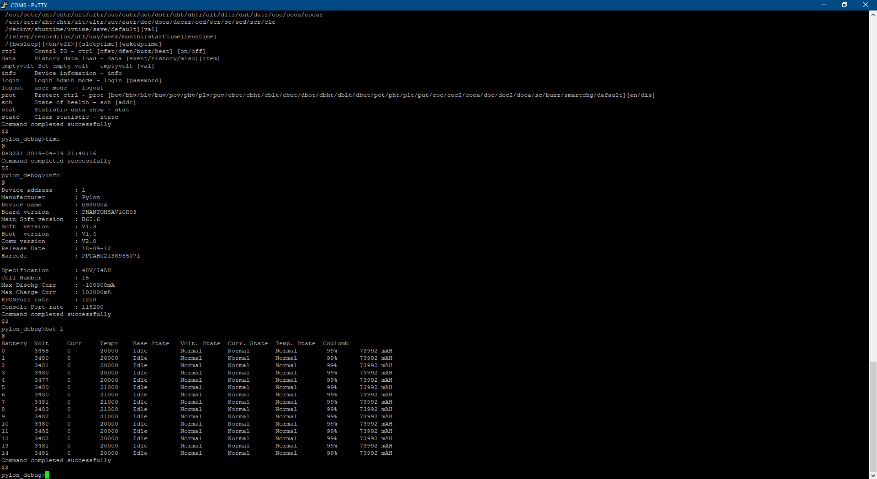Open the PuTTY system menu icon
Image resolution: width=877 pixels, height=479 pixels.
tap(5, 5)
